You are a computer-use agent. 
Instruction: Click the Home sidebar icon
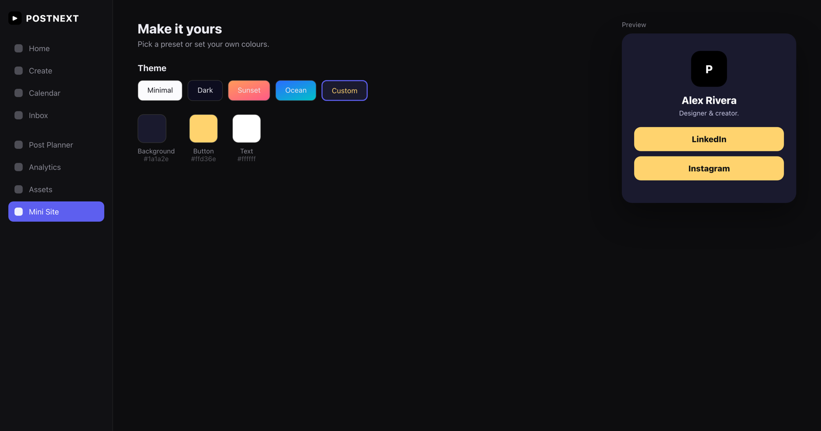click(18, 48)
